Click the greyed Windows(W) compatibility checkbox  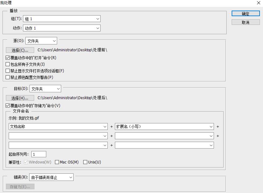tap(26, 162)
